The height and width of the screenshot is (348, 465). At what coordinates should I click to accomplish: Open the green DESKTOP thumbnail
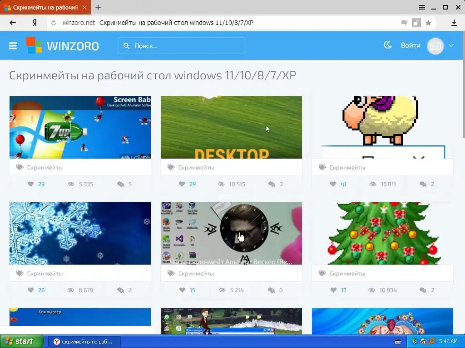231,127
